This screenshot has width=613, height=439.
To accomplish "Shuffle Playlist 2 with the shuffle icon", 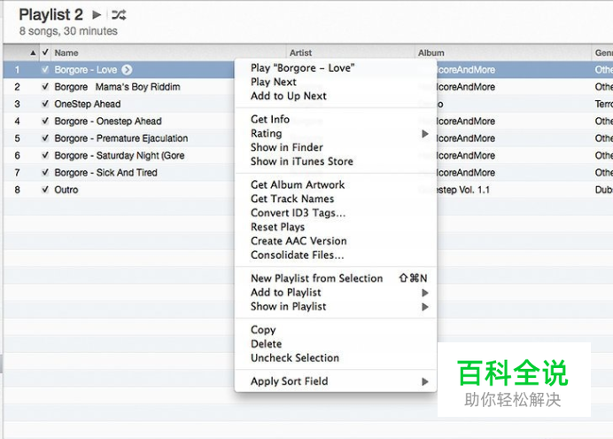I will coord(119,15).
